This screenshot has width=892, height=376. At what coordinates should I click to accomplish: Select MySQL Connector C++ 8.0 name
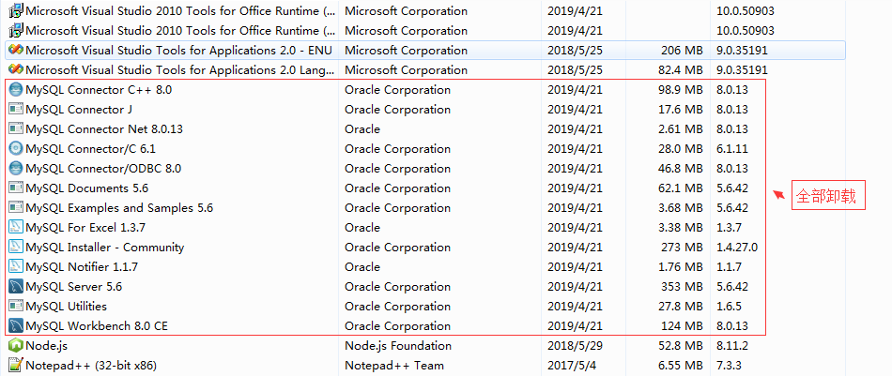pyautogui.click(x=99, y=90)
